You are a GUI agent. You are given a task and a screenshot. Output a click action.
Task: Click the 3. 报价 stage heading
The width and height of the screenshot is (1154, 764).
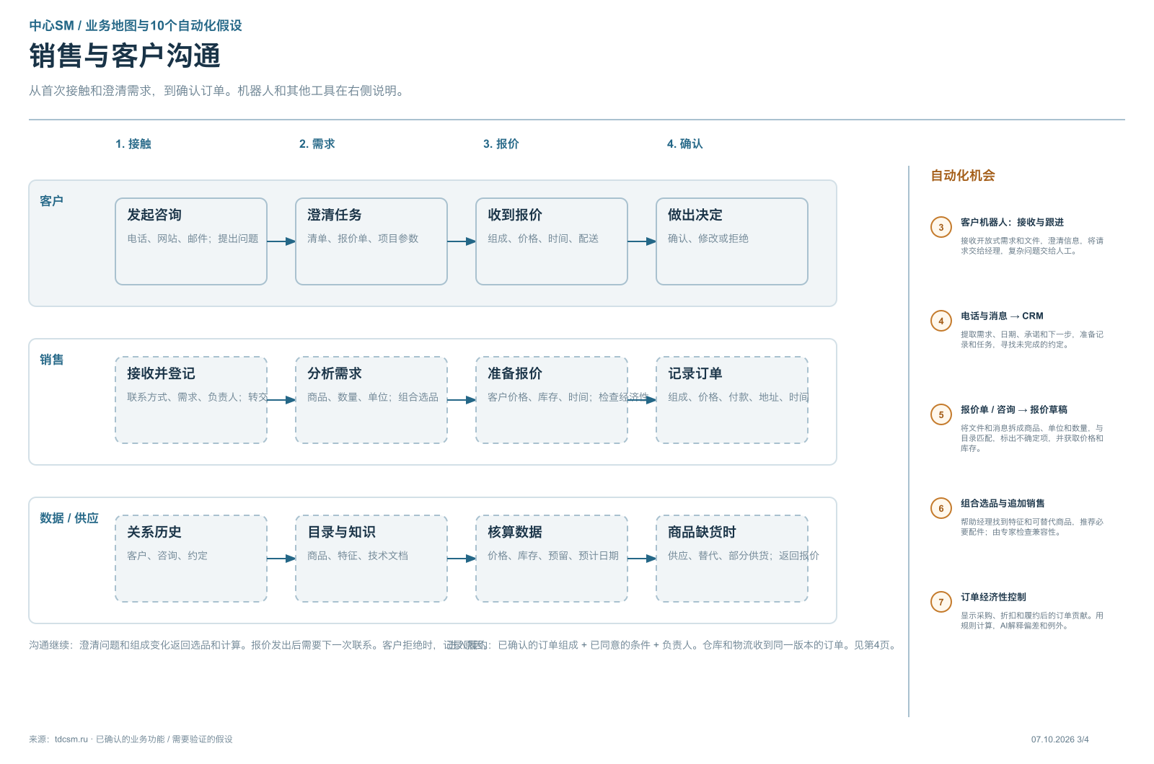click(501, 144)
